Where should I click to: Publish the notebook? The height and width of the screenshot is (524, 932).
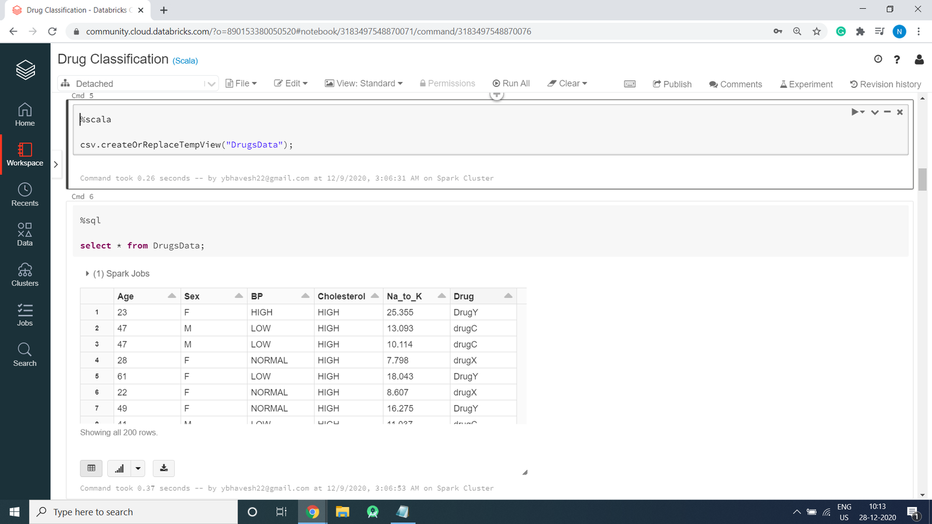point(672,84)
